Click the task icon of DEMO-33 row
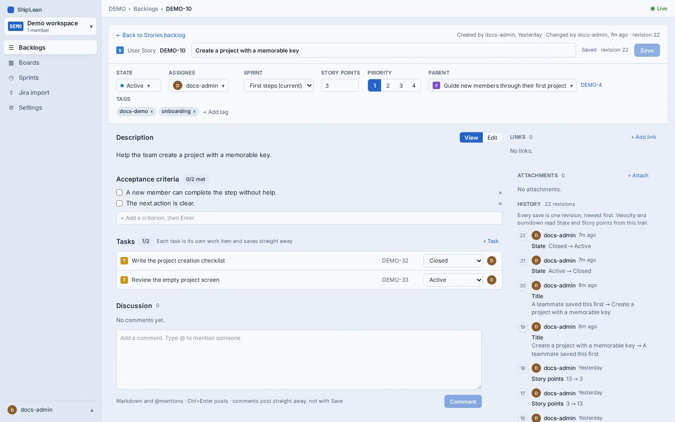The height and width of the screenshot is (422, 675). pos(124,280)
